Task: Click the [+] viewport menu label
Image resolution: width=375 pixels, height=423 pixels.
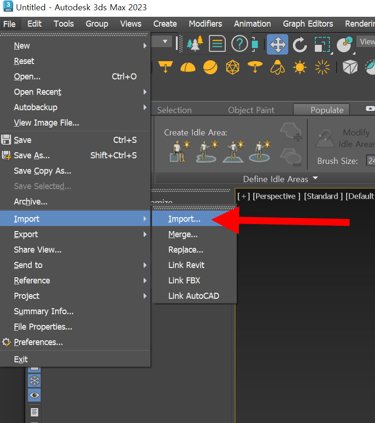Action: [243, 196]
